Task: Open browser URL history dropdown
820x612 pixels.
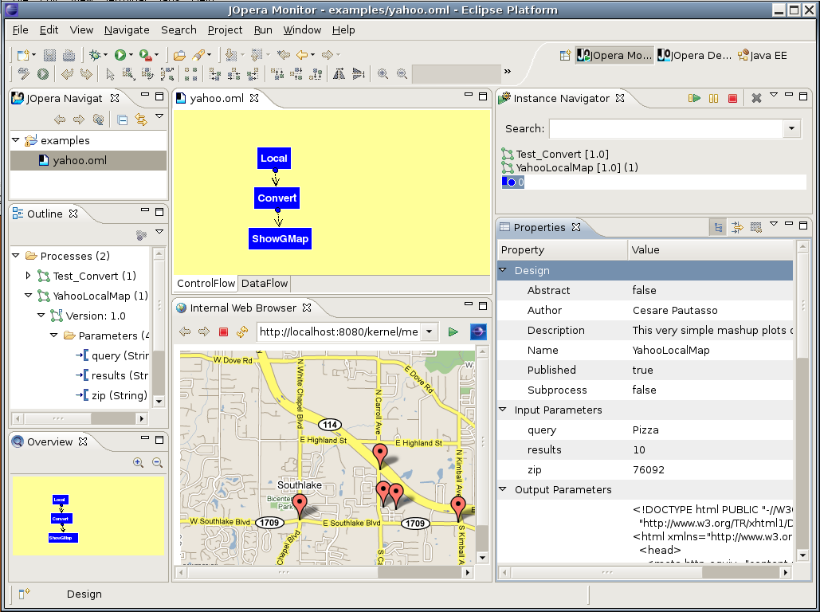Action: tap(430, 331)
